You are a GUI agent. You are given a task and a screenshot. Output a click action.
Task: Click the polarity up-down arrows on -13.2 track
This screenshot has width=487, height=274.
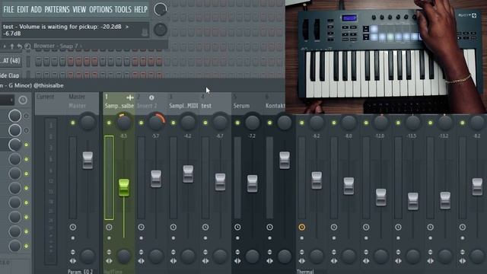coord(431,252)
